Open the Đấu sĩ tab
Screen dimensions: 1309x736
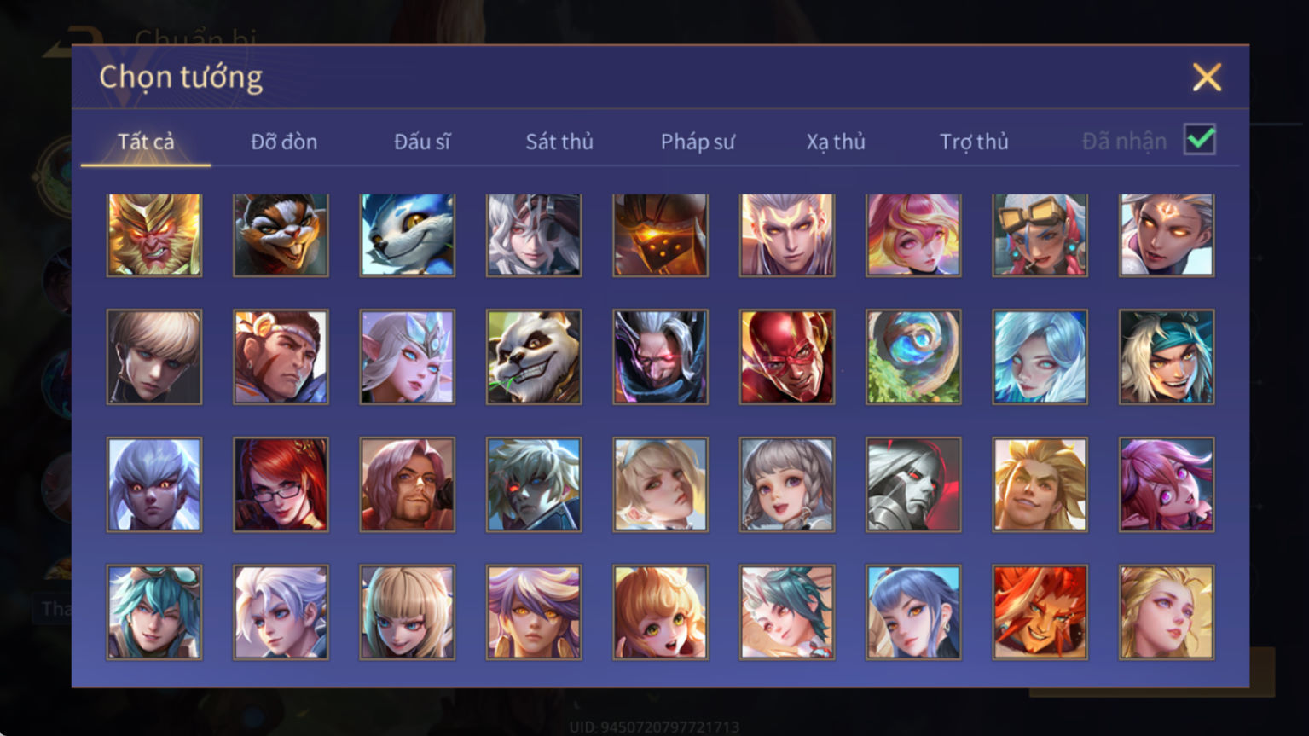422,142
